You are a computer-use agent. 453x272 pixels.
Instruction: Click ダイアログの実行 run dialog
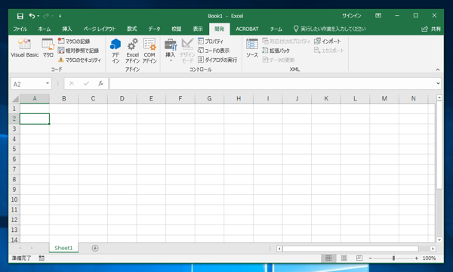click(x=217, y=60)
